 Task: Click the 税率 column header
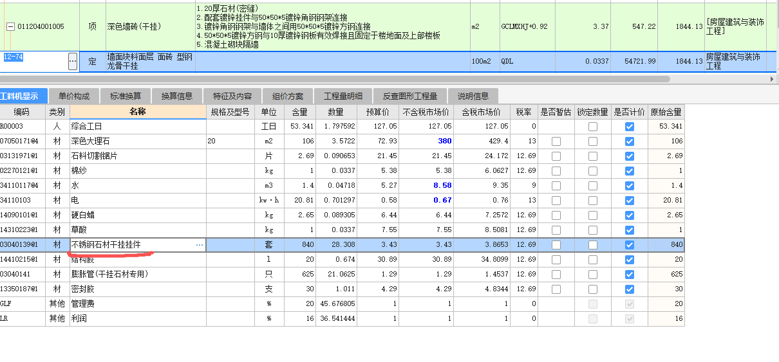coord(523,112)
